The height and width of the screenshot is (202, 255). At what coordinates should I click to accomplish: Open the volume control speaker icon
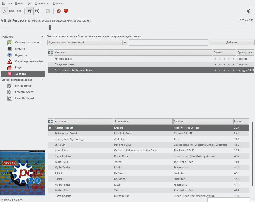(x=249, y=11)
